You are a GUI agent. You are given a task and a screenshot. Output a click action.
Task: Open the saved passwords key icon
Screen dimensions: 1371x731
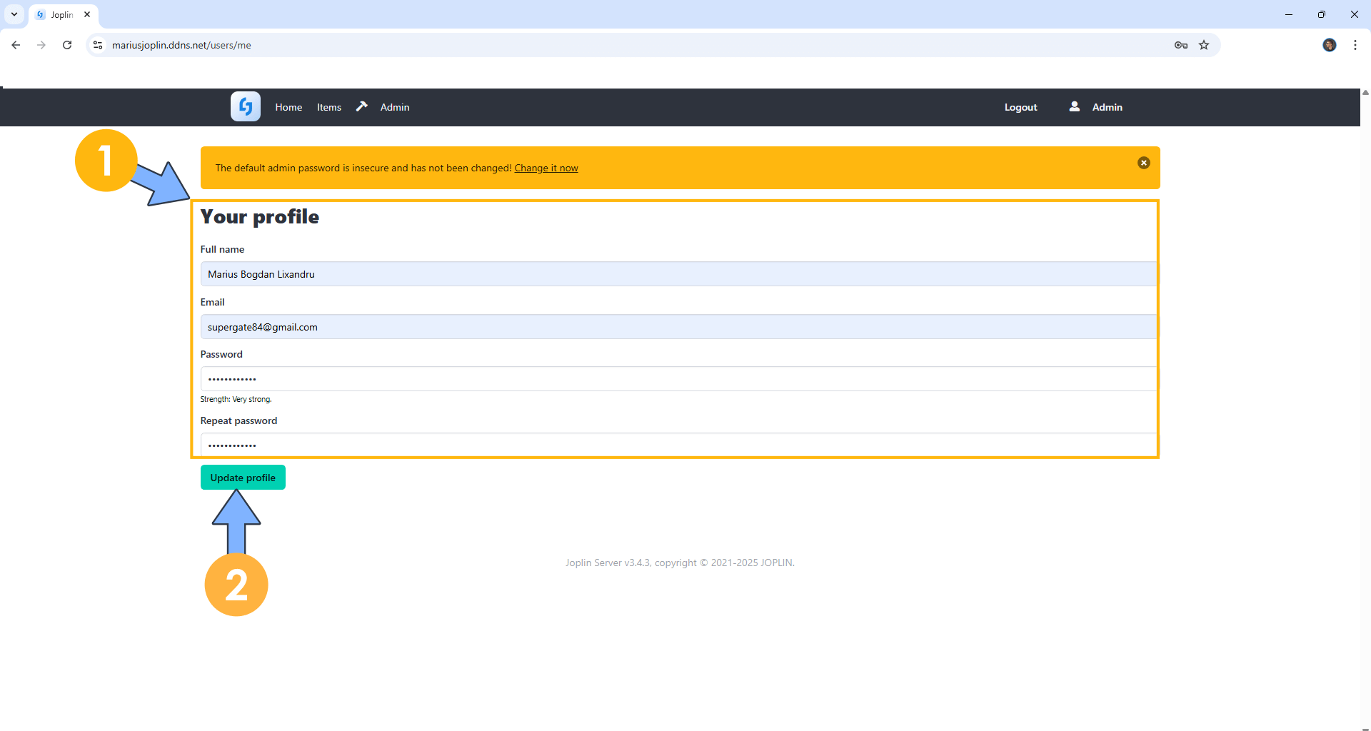pos(1180,45)
